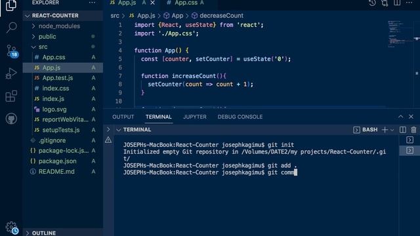This screenshot has width=420, height=236.
Task: Open Run and Debug view
Action: pos(11,73)
